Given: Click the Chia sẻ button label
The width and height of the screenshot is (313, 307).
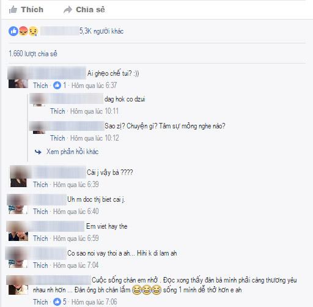Looking at the screenshot, I should [x=90, y=9].
